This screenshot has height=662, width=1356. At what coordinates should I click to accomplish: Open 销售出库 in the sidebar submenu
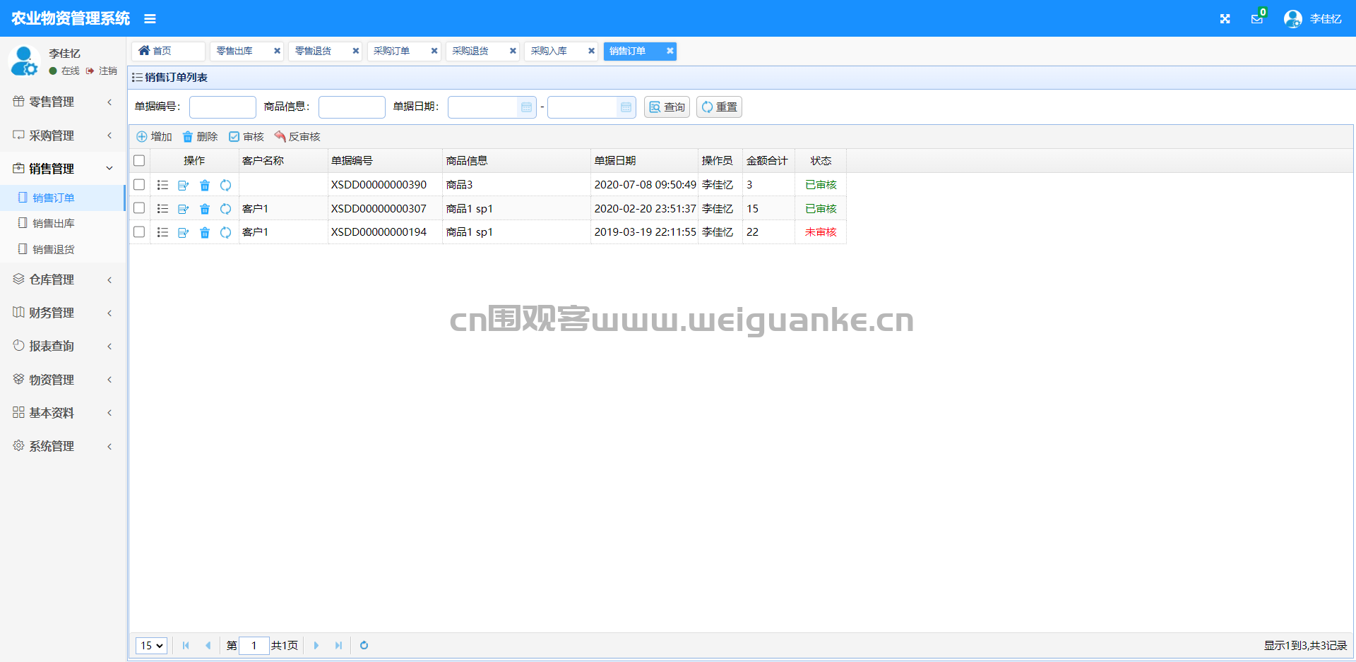point(63,223)
